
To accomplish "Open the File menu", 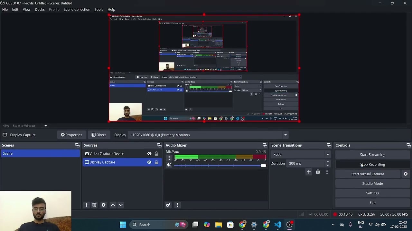I will [x=5, y=10].
